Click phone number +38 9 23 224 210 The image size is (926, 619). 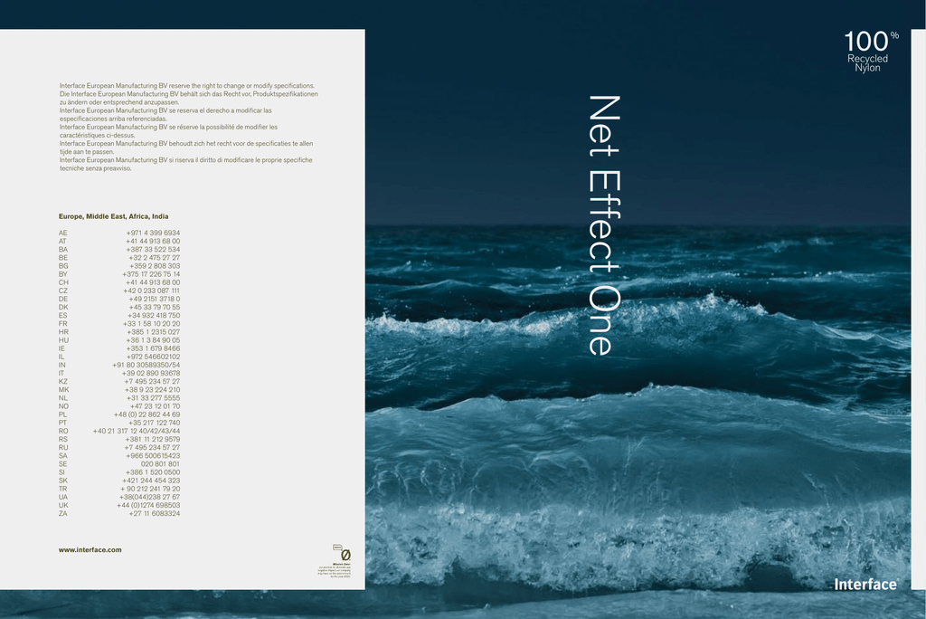coord(152,390)
